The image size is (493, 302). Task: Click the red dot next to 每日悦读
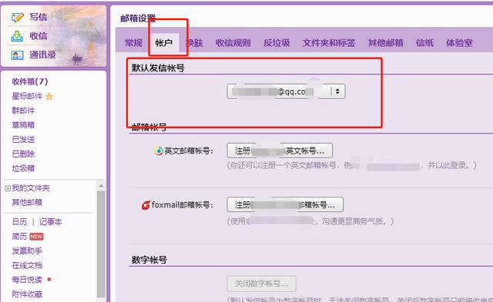(x=49, y=279)
